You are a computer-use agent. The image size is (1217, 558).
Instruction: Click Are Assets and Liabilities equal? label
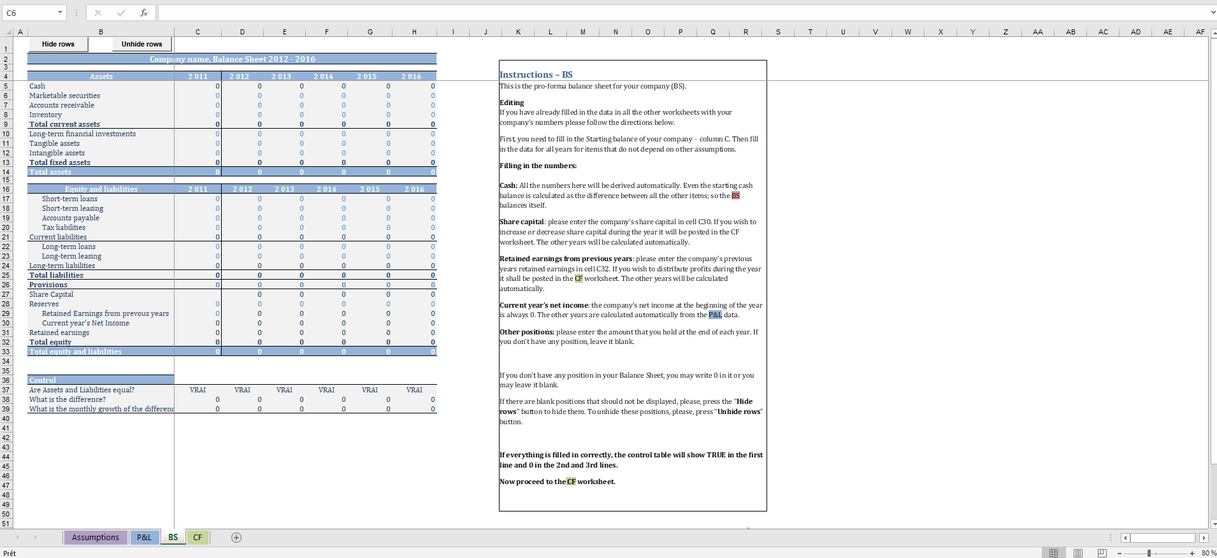[82, 390]
